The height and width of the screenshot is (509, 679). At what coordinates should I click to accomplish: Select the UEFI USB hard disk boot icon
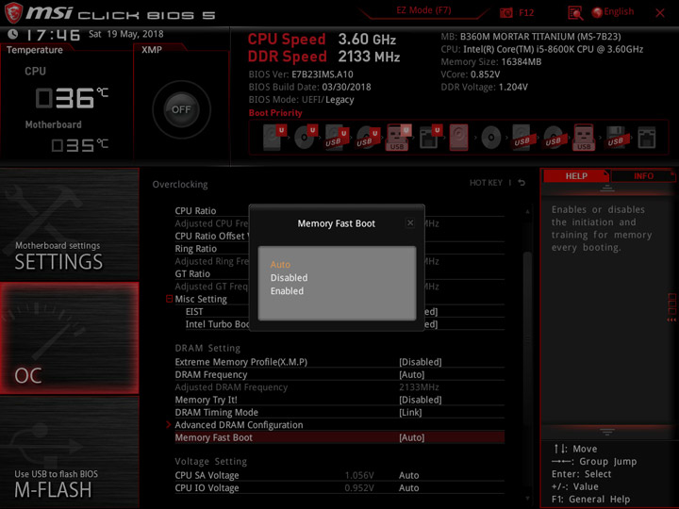337,138
